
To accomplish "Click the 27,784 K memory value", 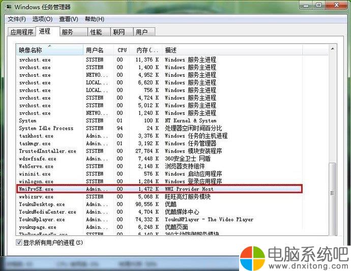I will tap(147, 151).
